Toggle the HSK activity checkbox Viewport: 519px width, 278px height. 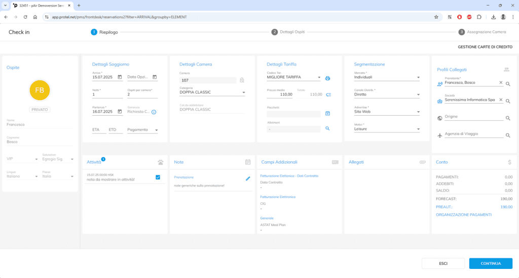point(158,177)
